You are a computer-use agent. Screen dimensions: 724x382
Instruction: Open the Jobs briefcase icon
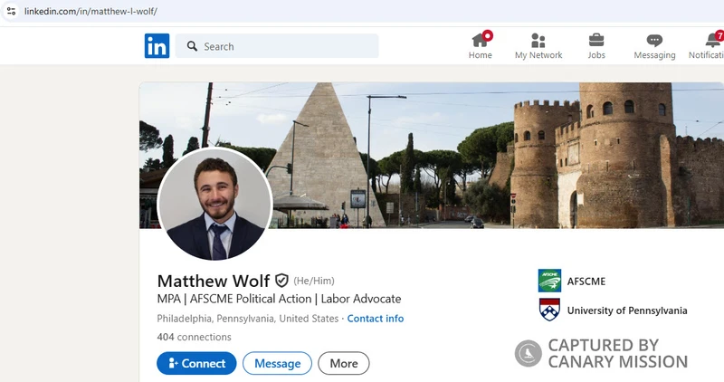(x=596, y=40)
